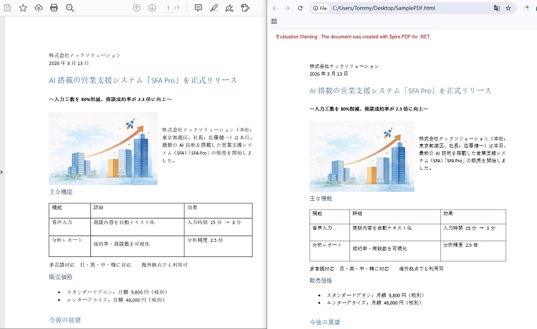Viewport: 537px width, 329px height.
Task: Go to previous page in PDF viewer
Action: tap(136, 8)
